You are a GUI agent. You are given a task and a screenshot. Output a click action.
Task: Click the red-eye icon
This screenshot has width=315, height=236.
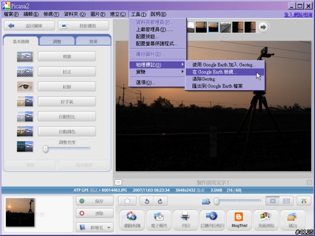coord(25,87)
